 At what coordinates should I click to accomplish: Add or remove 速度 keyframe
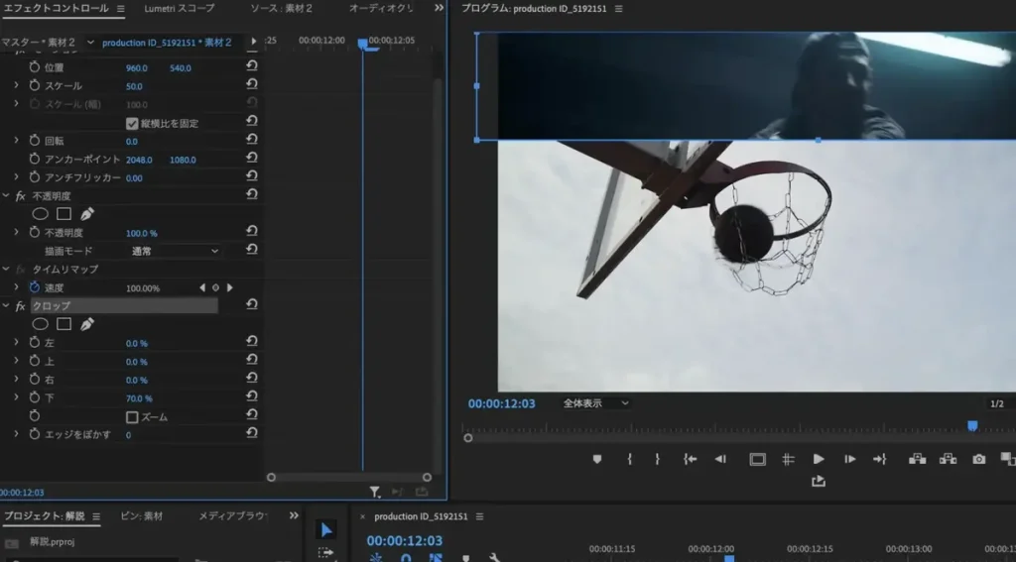(215, 287)
